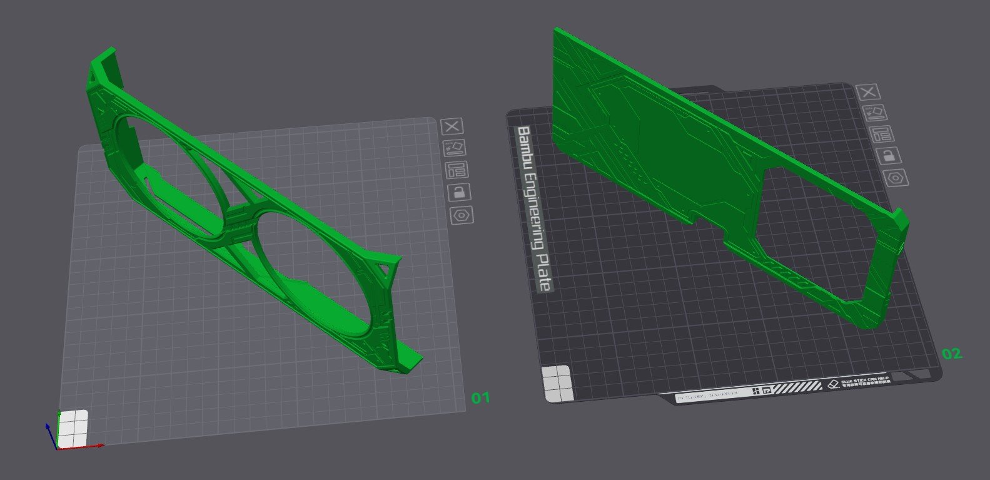This screenshot has height=480, width=990.
Task: Select the green 01 plate number
Action: [480, 397]
